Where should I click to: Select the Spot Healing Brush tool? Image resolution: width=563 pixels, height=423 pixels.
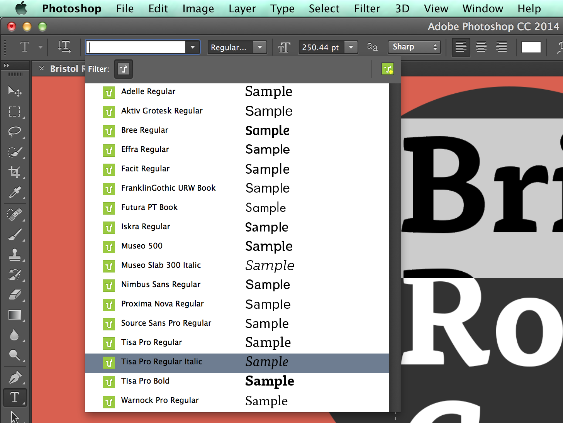tap(15, 214)
